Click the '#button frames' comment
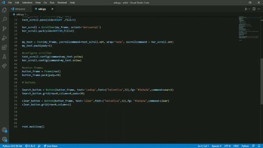The width and height of the screenshot is (263, 148). coord(32,67)
